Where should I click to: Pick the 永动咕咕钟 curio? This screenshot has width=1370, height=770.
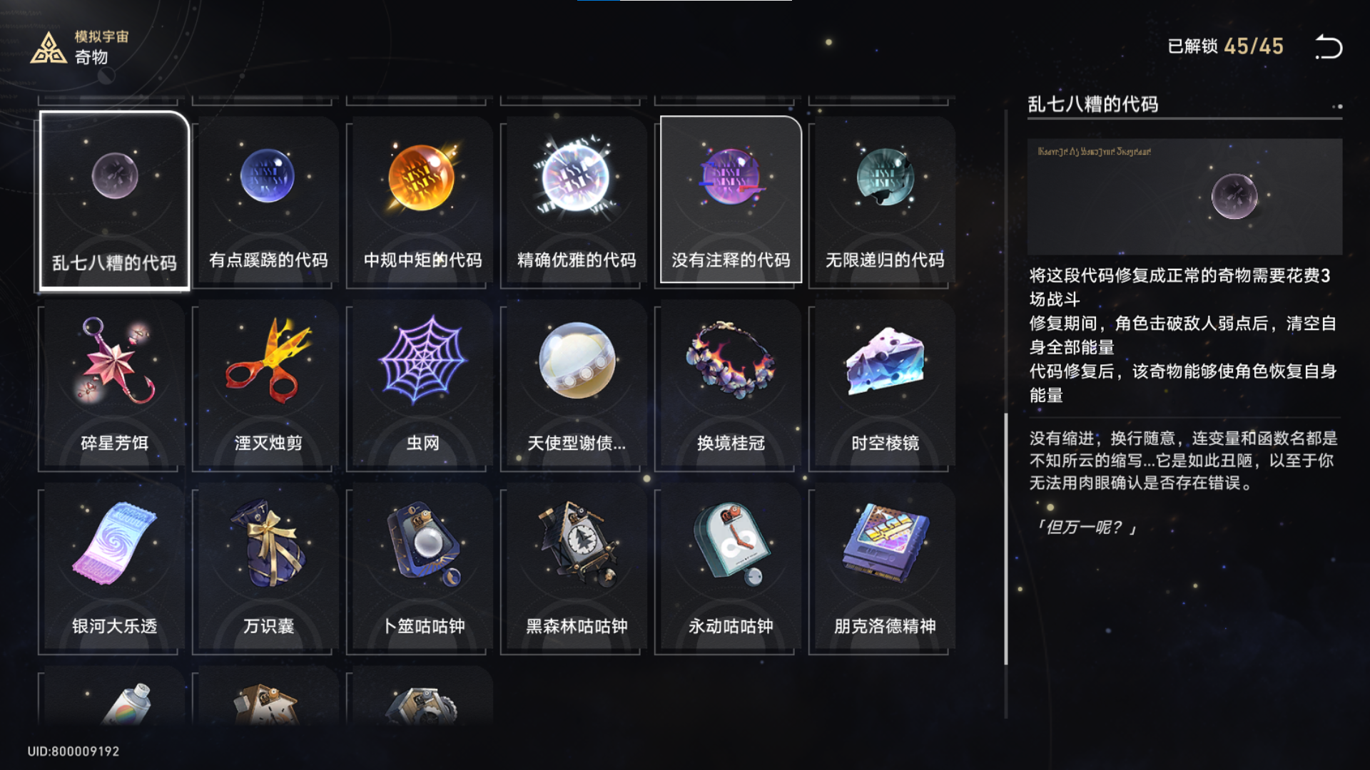(x=731, y=569)
